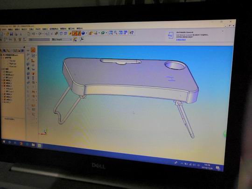The height and width of the screenshot is (189, 252).
Task: Click the Fit view icon
Action: click(x=121, y=33)
